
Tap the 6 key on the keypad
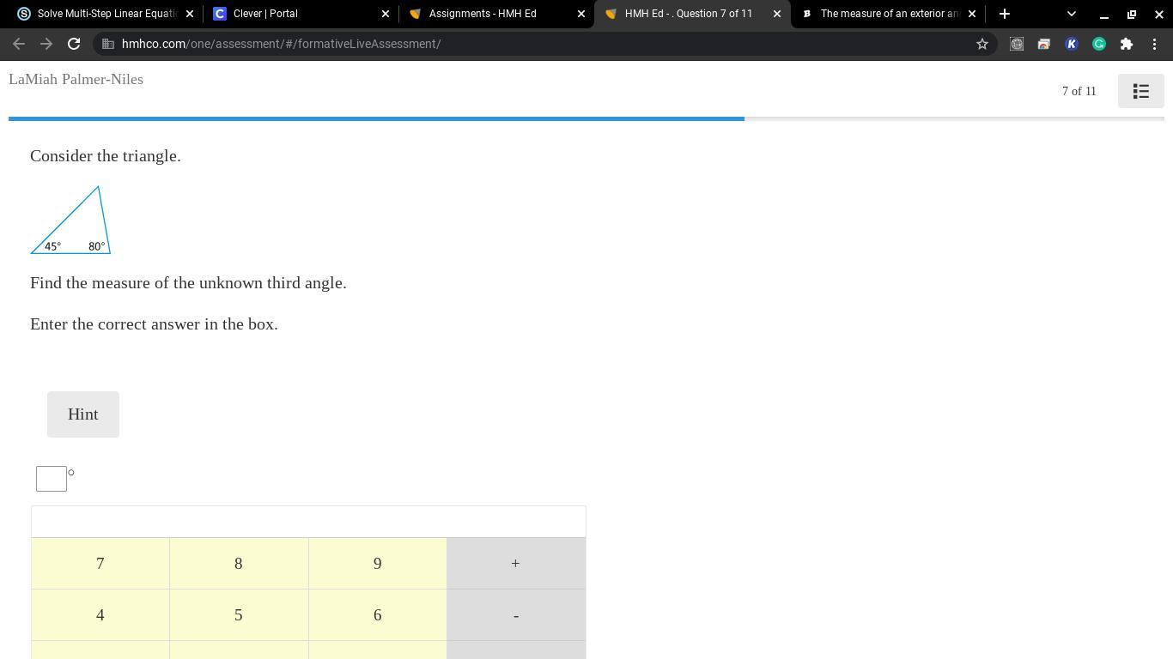pos(378,615)
